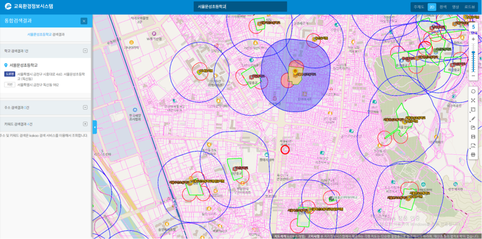Click the W웨딩 purple map marker
This screenshot has height=239, width=482.
[154, 33]
